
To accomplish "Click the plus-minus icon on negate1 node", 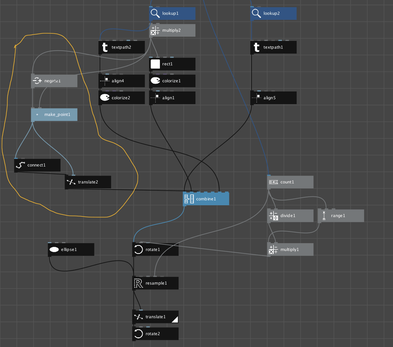I will coord(37,81).
